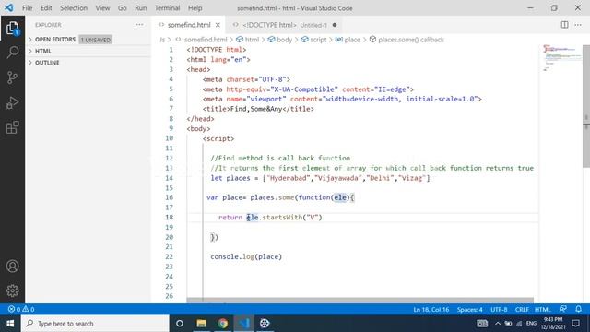Click the Split Editor Right icon
590x332 pixels.
(564, 25)
